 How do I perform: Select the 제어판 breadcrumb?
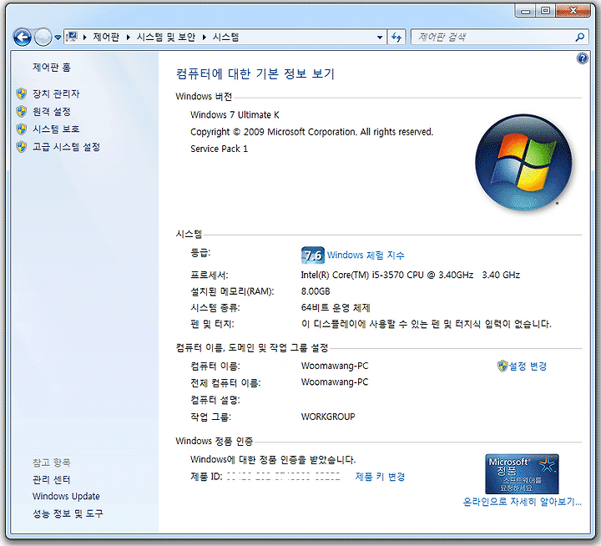coord(106,37)
